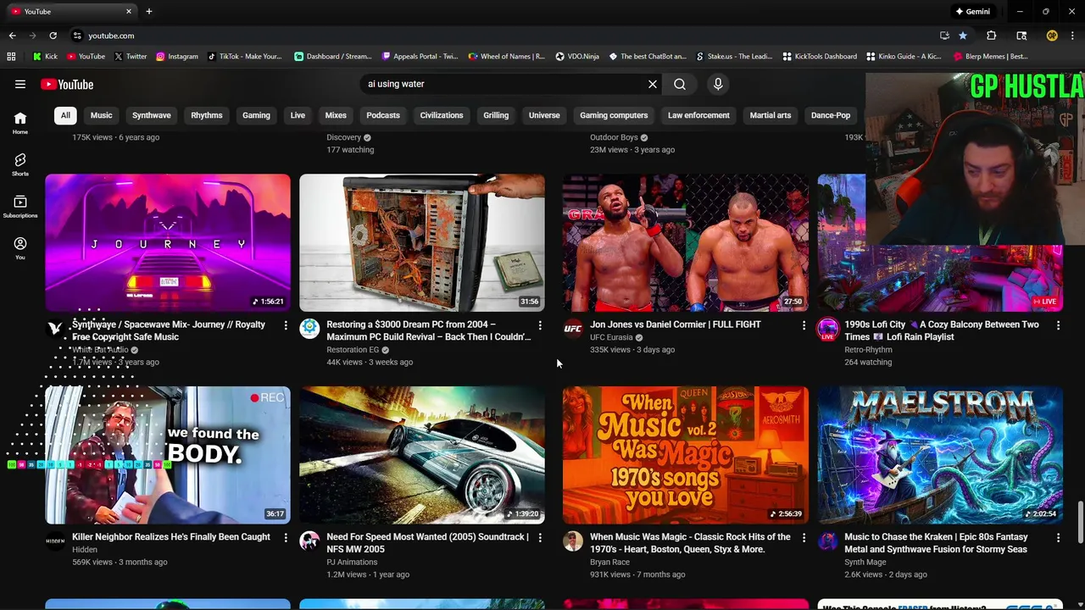Play the Jon Jones fight thumbnail

click(x=686, y=243)
